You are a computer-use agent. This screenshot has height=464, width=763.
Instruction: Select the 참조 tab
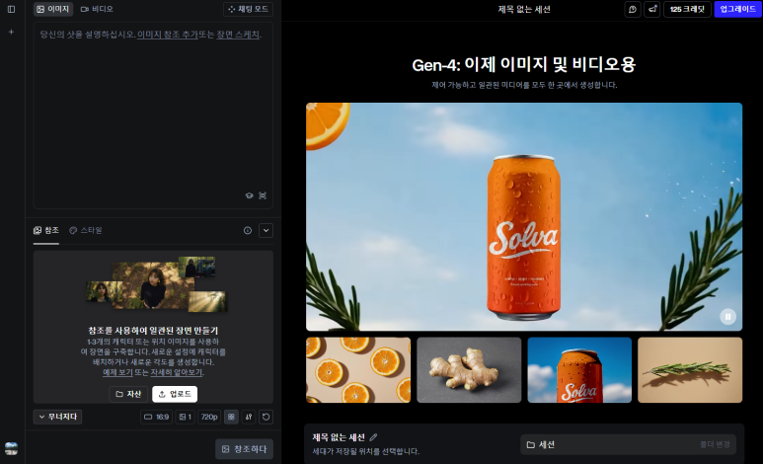click(x=46, y=230)
